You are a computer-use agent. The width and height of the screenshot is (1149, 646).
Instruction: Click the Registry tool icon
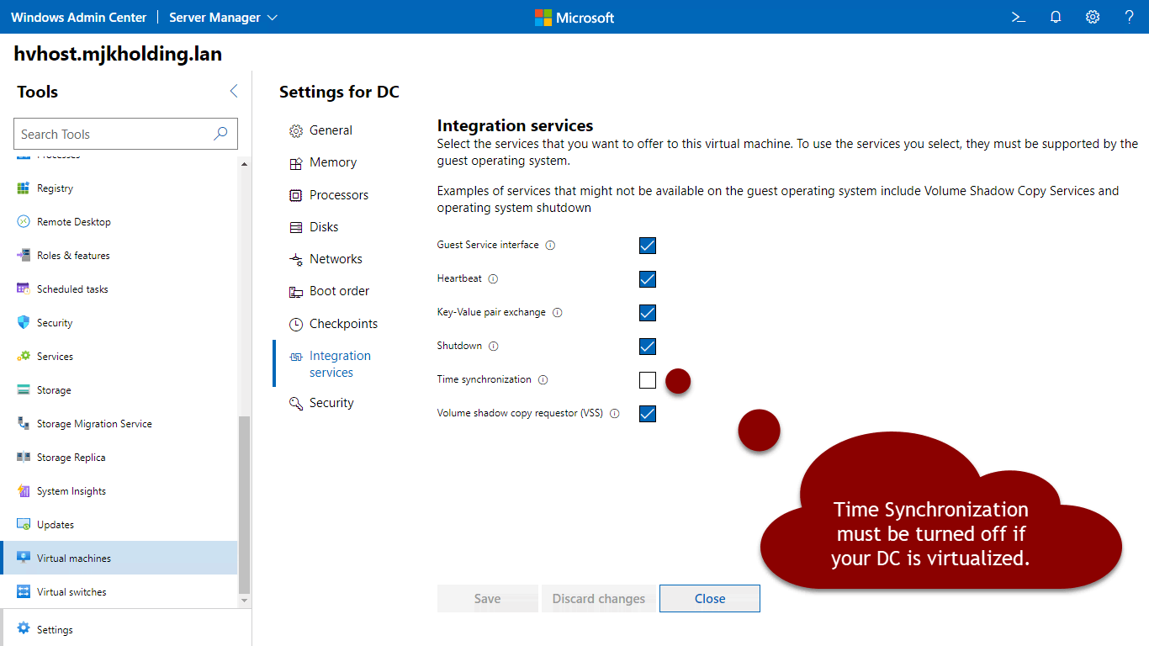click(x=24, y=188)
